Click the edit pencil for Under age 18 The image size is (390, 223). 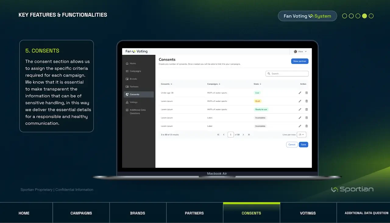[x=300, y=93]
